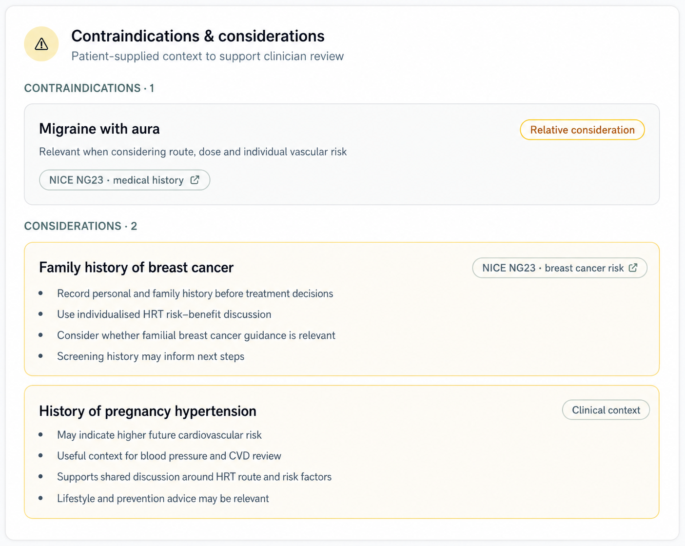Click the Relative consideration badge
The image size is (685, 546).
point(582,130)
